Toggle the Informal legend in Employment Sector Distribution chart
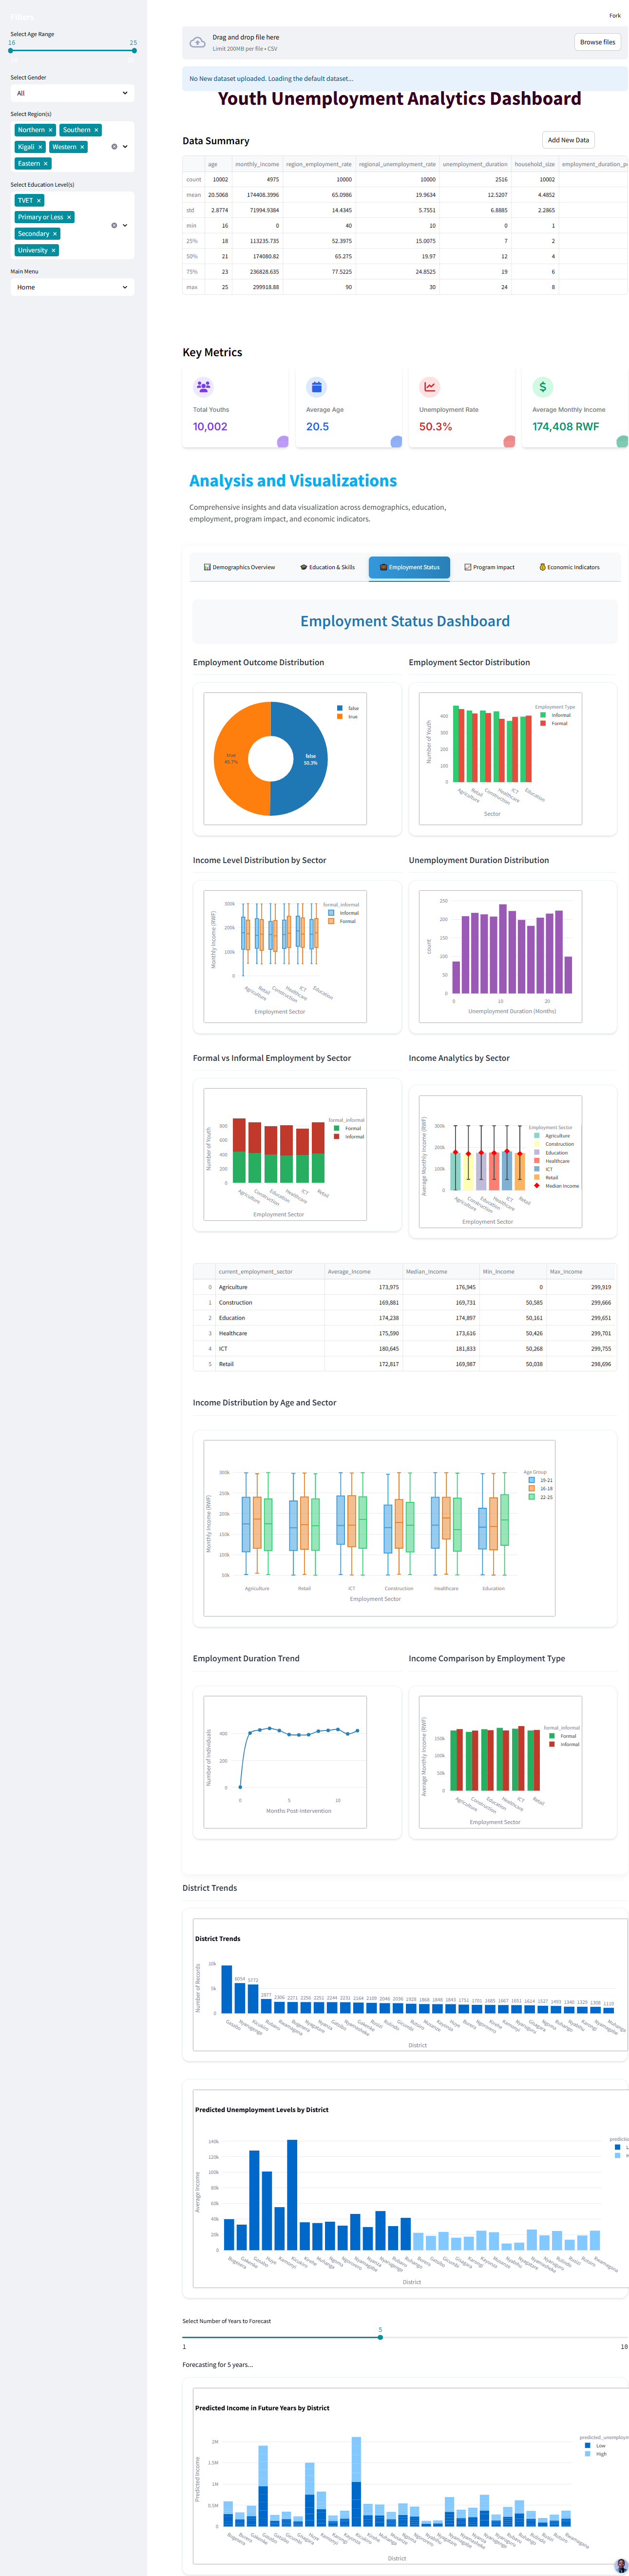The width and height of the screenshot is (629, 2576). point(555,715)
